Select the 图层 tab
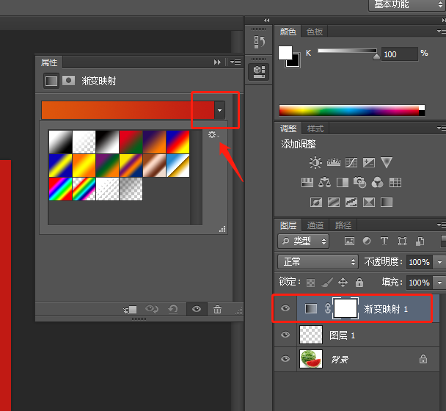 tap(288, 225)
